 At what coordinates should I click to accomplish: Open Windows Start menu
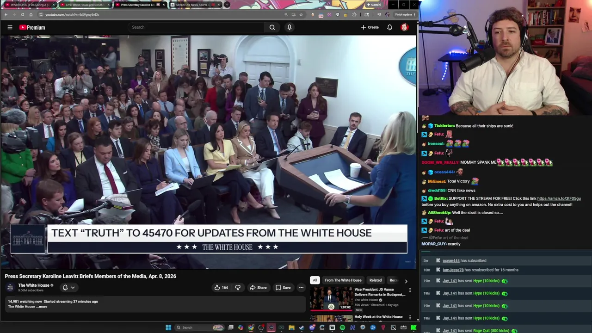pos(169,327)
